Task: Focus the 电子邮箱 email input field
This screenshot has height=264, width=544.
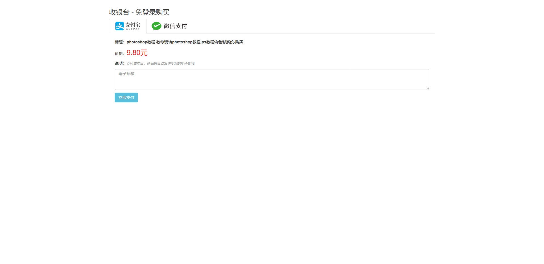Action: pyautogui.click(x=272, y=79)
